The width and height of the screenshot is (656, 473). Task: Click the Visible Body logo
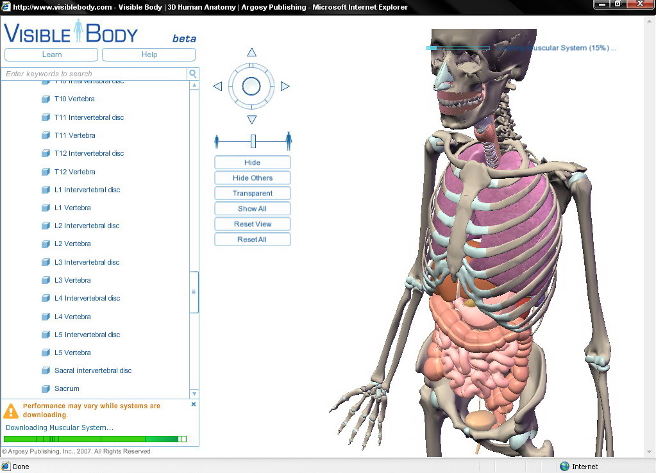tap(71, 32)
